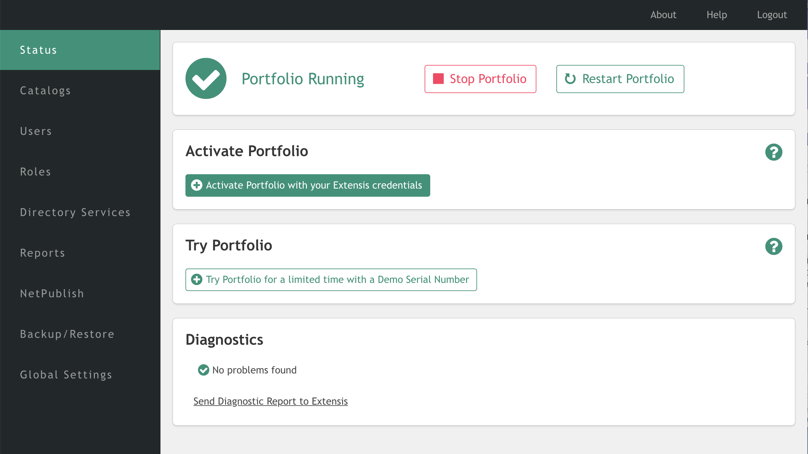Open Catalogs in the sidebar
Image resolution: width=808 pixels, height=454 pixels.
(80, 90)
